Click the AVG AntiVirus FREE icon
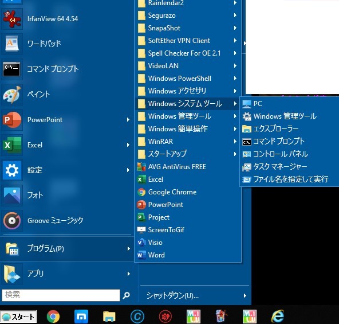Screen dimensions: 339x324 141,167
